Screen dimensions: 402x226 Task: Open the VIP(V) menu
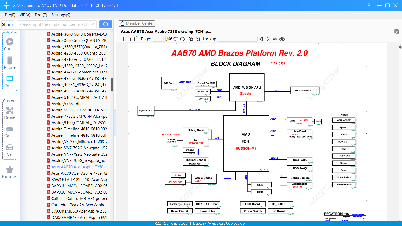pyautogui.click(x=25, y=15)
